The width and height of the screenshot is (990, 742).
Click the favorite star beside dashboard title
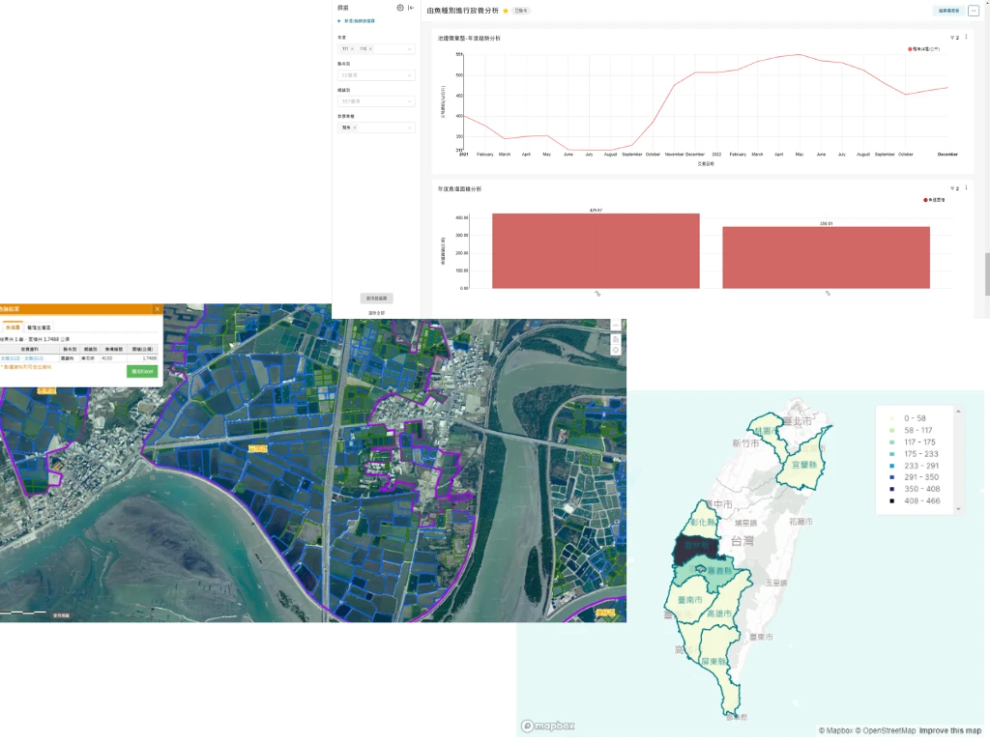tap(506, 11)
